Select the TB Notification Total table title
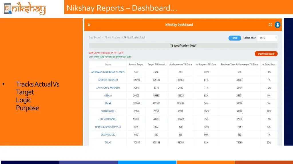 (x=183, y=46)
